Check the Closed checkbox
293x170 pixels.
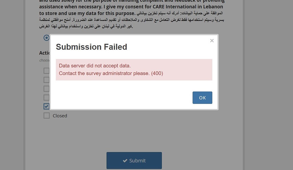[46, 115]
